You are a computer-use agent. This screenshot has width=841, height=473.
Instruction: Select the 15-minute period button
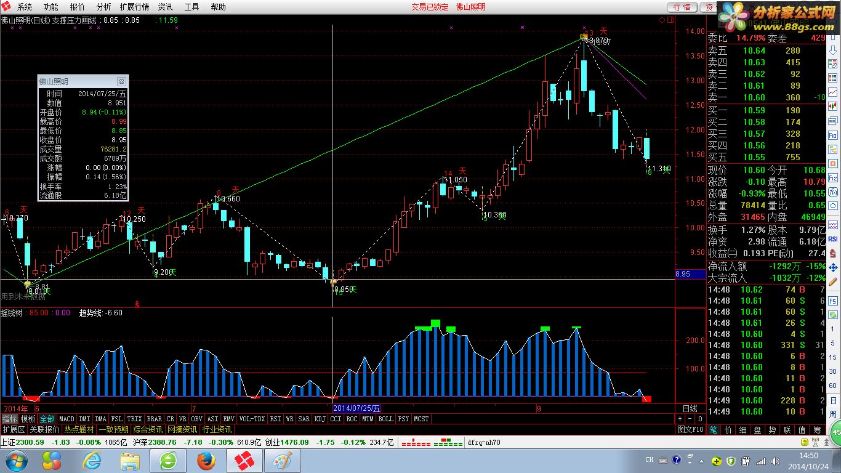click(x=832, y=357)
